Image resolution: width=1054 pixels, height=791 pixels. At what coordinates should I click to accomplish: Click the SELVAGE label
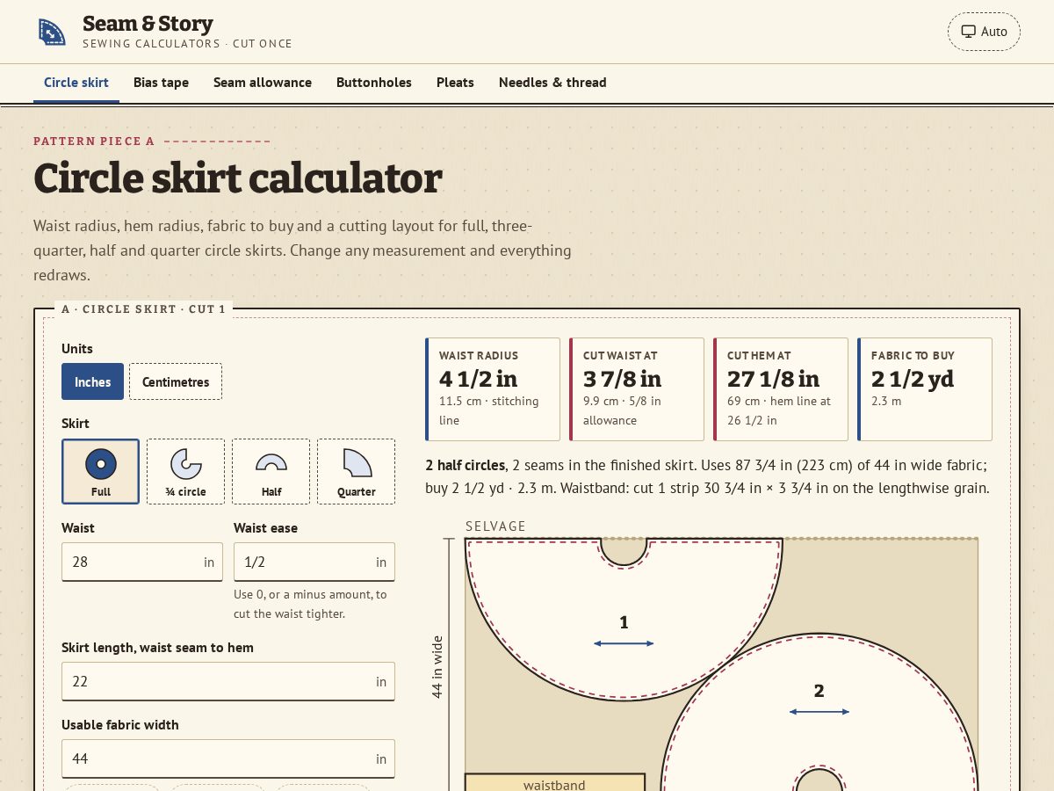pos(495,526)
